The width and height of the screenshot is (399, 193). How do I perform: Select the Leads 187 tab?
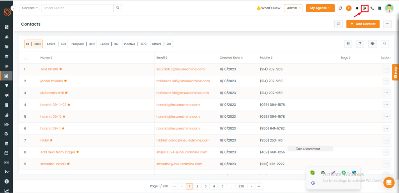pyautogui.click(x=109, y=44)
